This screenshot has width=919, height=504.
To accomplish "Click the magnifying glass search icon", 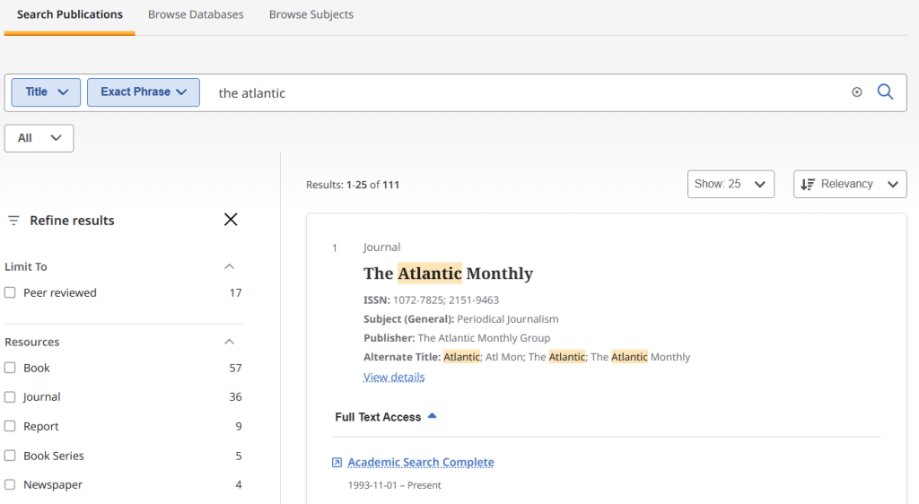I will [x=885, y=91].
